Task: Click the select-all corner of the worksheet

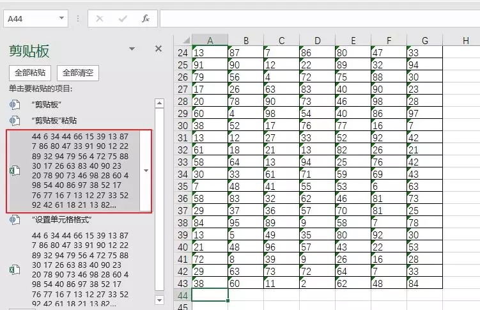Action: 183,41
